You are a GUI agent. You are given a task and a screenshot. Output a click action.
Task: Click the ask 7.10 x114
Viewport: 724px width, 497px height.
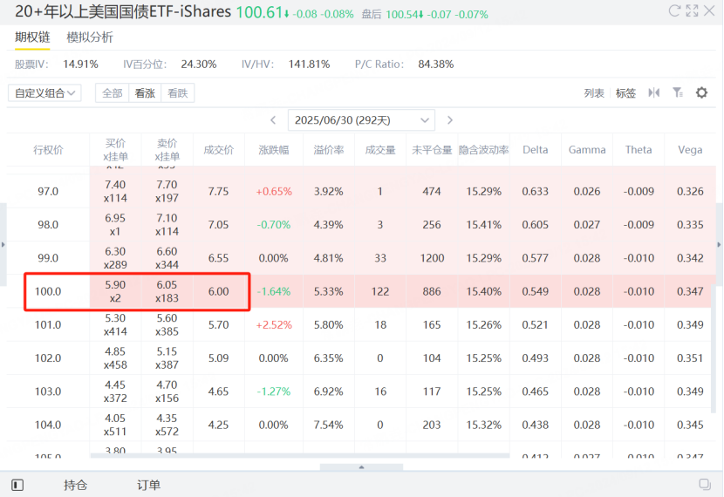(167, 225)
